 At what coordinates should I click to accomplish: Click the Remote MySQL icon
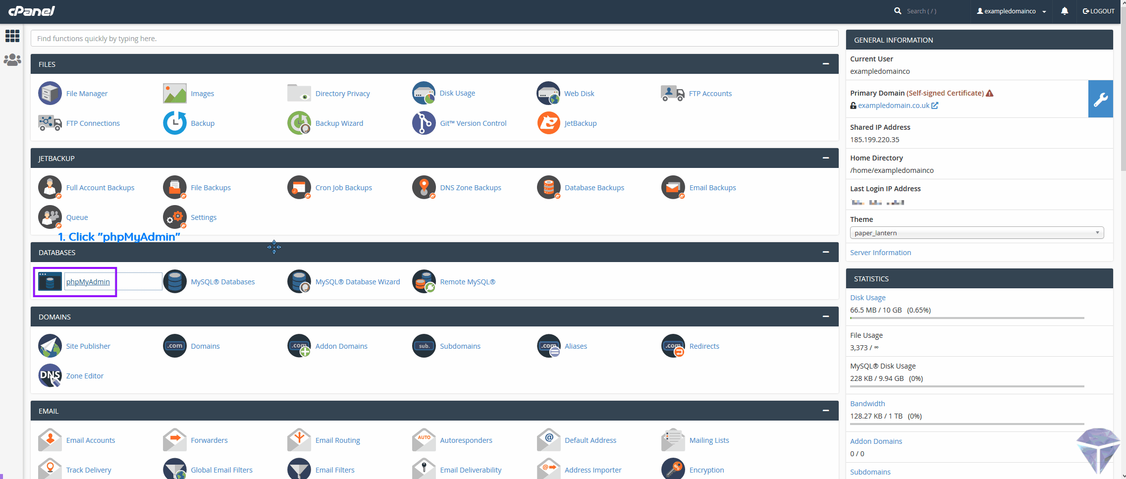point(424,281)
